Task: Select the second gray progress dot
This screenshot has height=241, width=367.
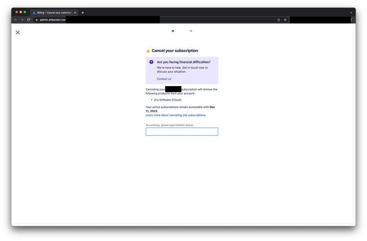Action: tap(191, 31)
